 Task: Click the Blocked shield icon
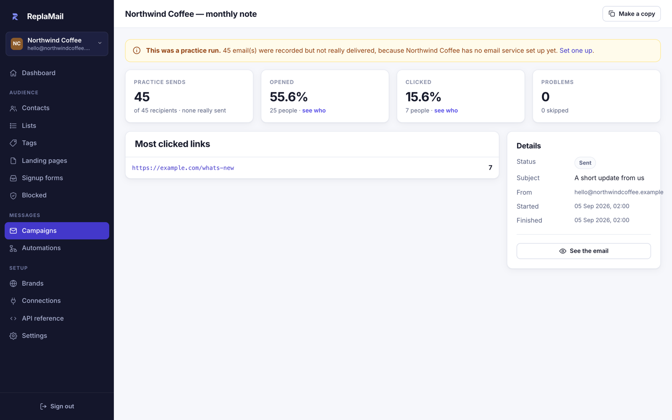(x=13, y=196)
